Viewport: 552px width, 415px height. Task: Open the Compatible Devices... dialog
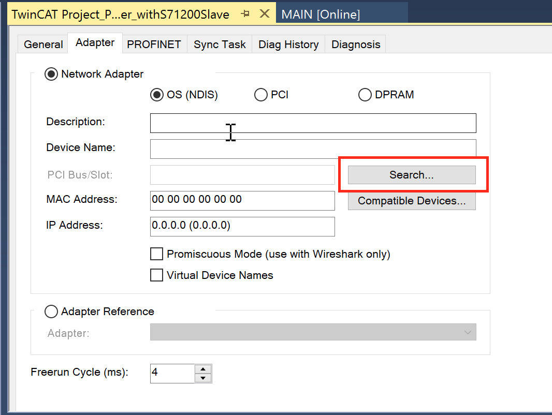click(412, 201)
